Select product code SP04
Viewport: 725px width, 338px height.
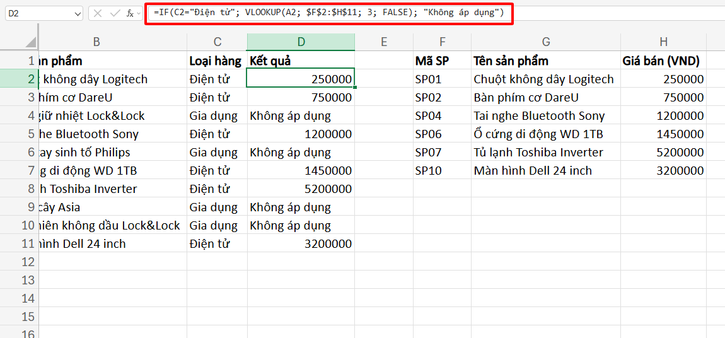(442, 115)
